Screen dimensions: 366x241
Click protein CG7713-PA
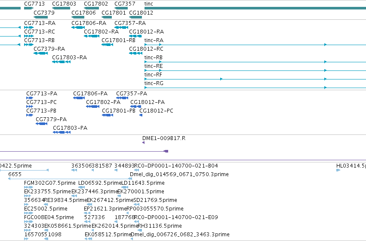[42, 94]
